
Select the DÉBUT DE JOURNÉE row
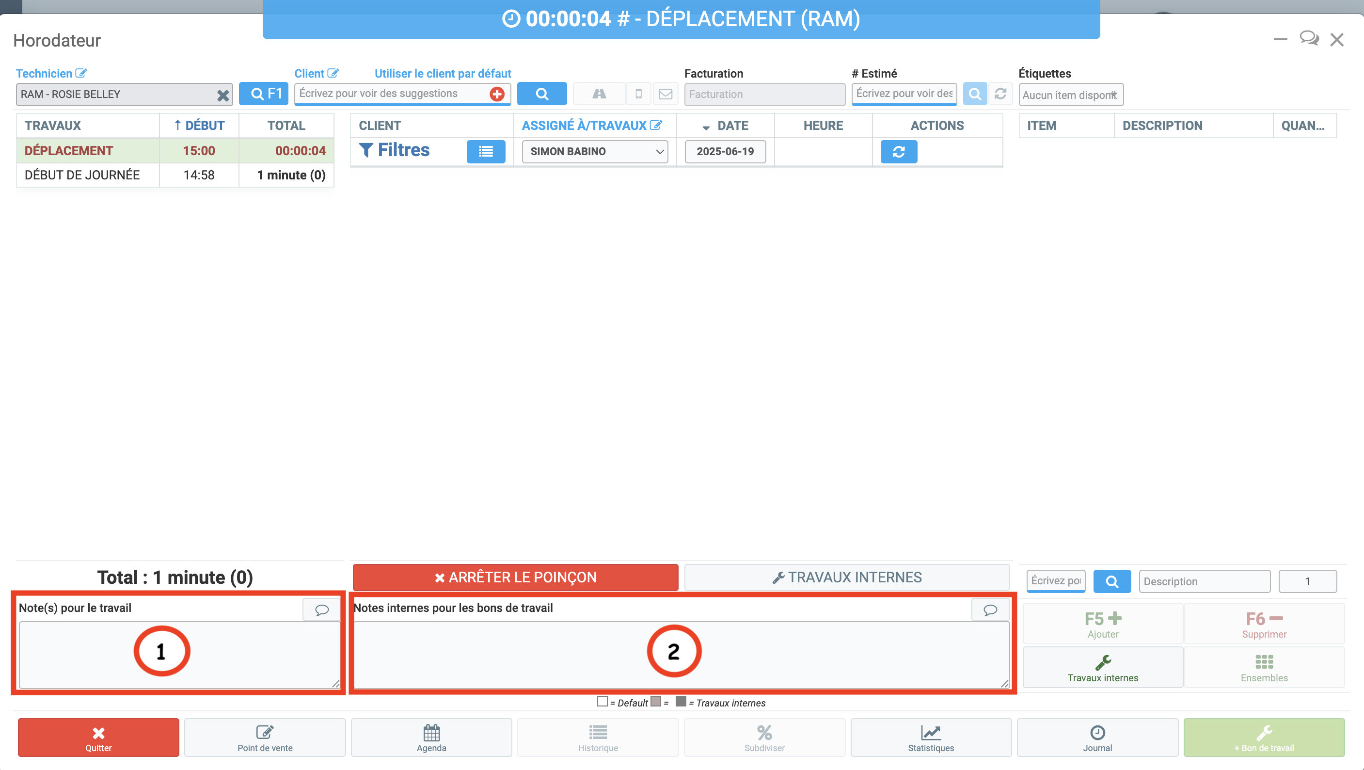pyautogui.click(x=174, y=175)
